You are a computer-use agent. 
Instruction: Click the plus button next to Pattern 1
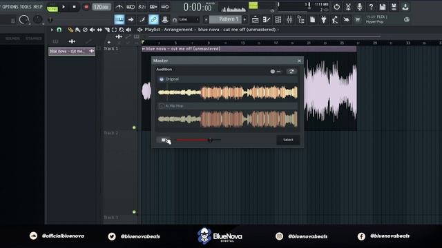[x=244, y=19]
